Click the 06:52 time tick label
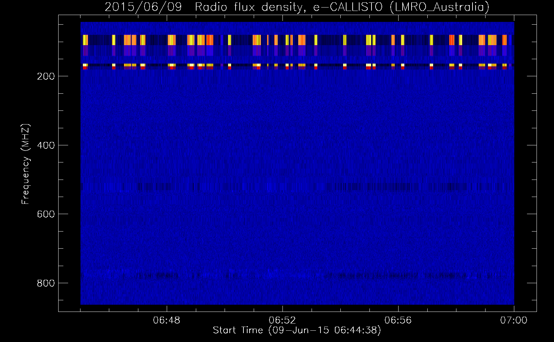554x342 pixels. [282, 320]
